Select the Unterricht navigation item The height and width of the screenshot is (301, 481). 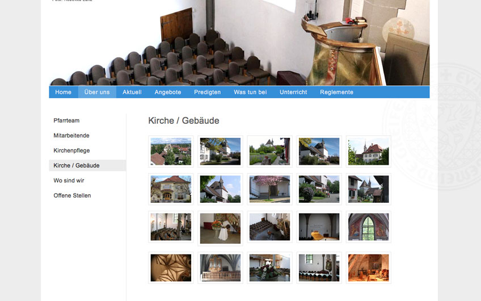[293, 92]
